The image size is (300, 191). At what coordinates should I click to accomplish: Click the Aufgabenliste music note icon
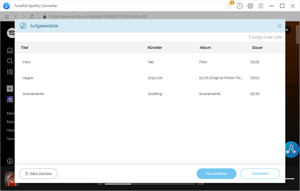(x=23, y=26)
